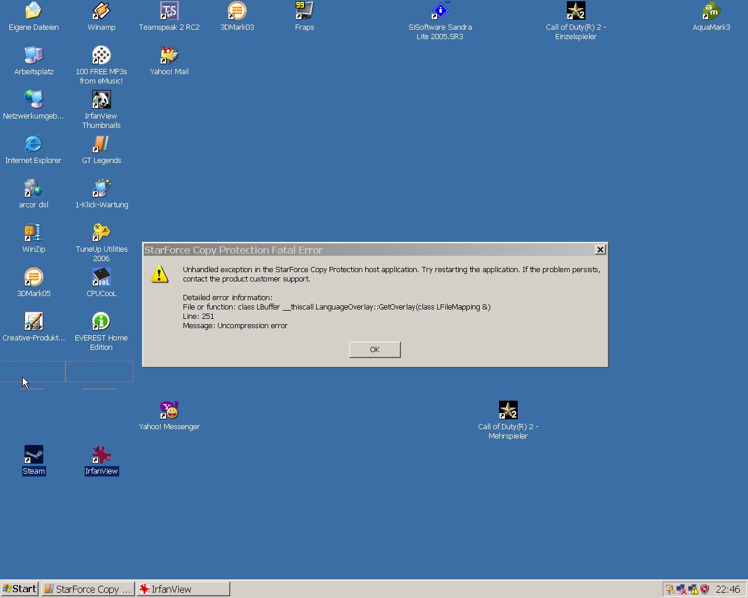Select the Yahoo! Mail icon
This screenshot has width=748, height=598.
pos(169,61)
